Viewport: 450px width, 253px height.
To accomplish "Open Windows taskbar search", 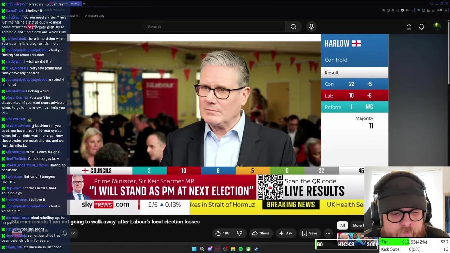I will (x=202, y=249).
